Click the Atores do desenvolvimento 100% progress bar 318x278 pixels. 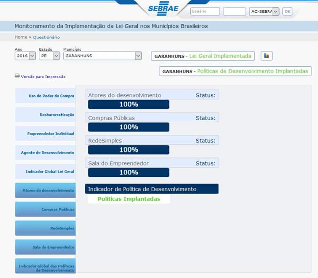(x=129, y=104)
